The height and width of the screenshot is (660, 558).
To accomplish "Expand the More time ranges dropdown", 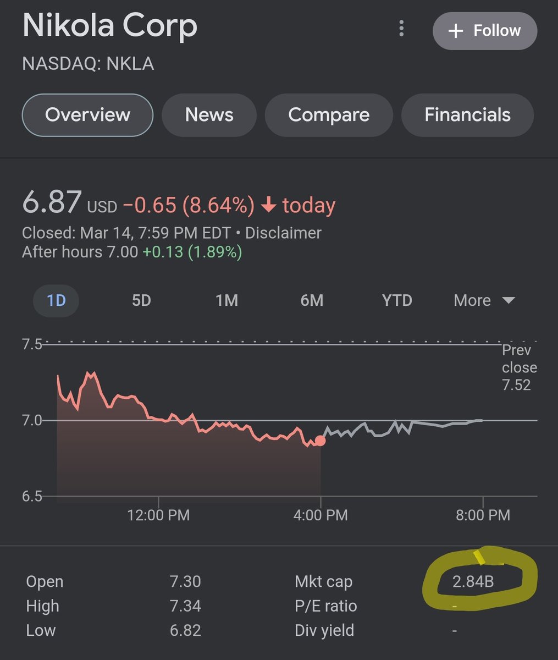I will 484,300.
